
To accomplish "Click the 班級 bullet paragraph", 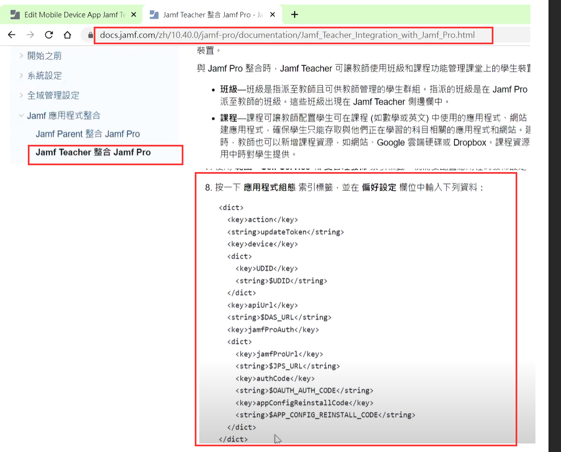I will [374, 95].
